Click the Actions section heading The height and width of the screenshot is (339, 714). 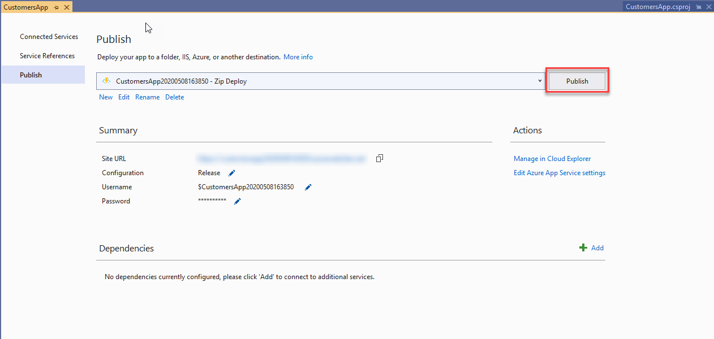(x=527, y=131)
